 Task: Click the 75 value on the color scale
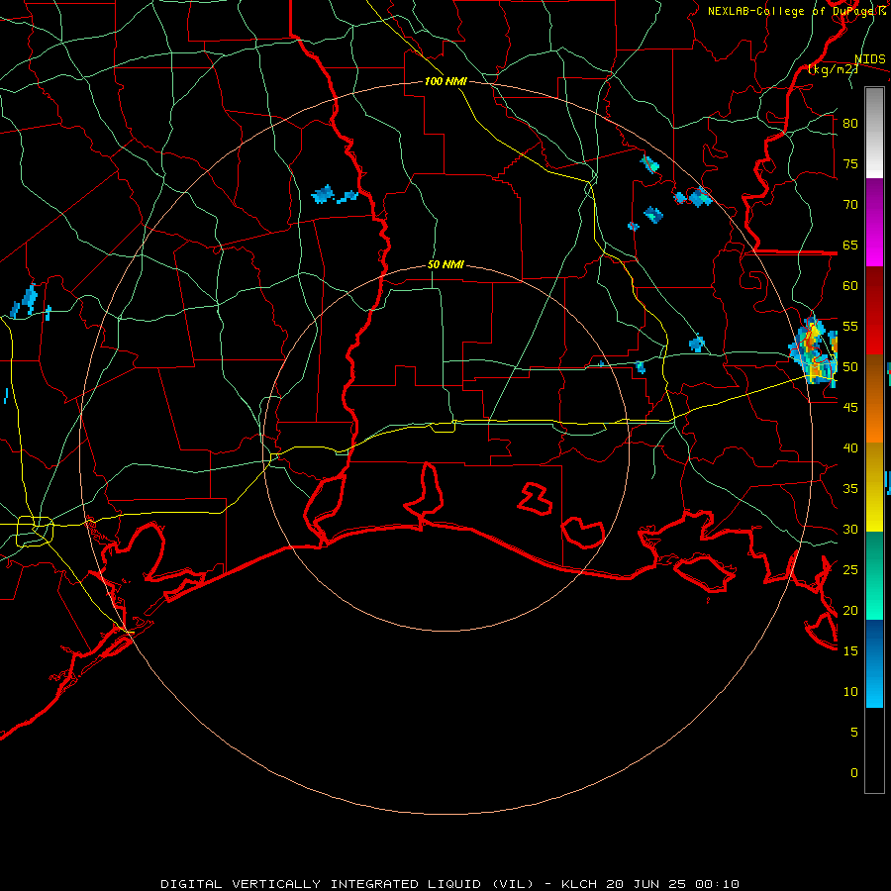tap(850, 163)
